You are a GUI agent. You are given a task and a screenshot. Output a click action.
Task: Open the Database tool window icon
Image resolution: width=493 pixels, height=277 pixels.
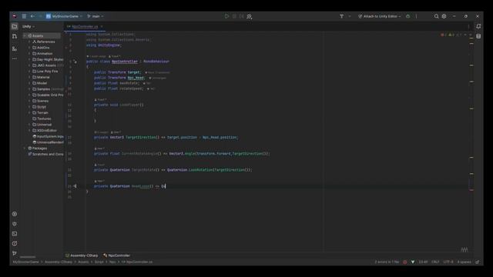(478, 36)
